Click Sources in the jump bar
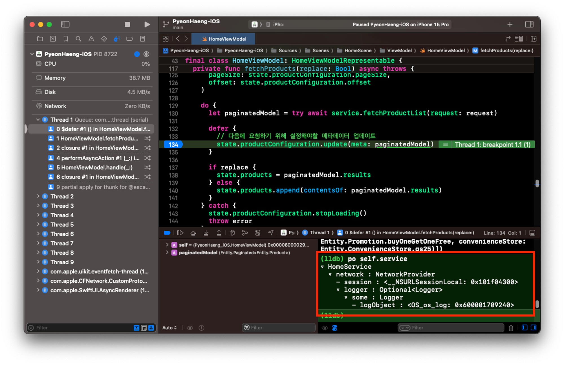 tap(284, 51)
